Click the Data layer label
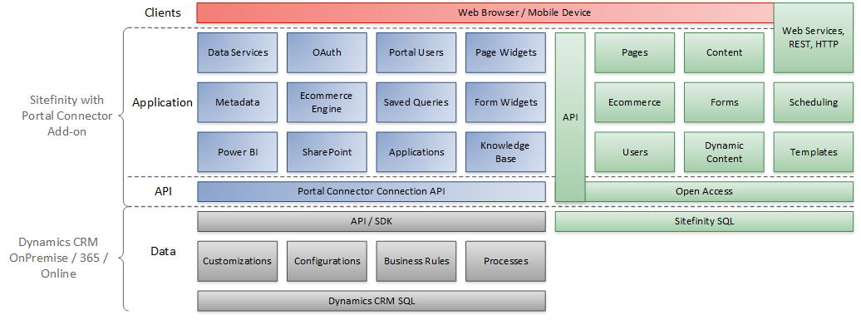The height and width of the screenshot is (320, 861). tap(163, 251)
